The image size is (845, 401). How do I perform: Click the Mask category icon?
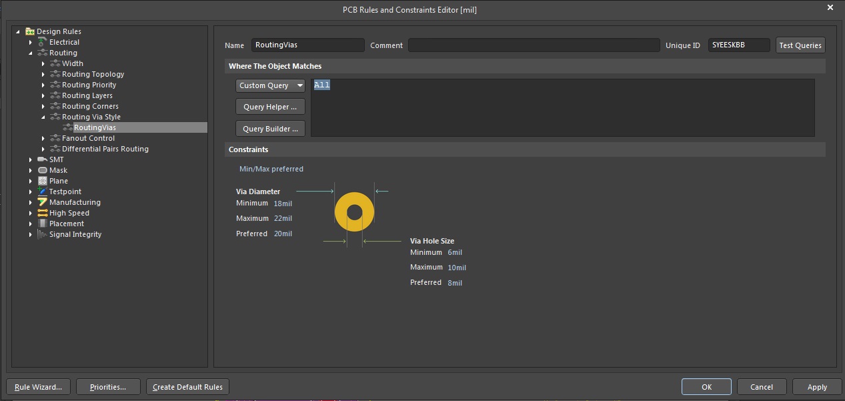(x=43, y=170)
